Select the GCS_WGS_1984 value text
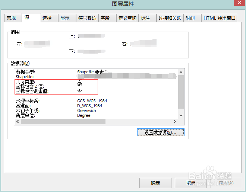 click(x=92, y=101)
